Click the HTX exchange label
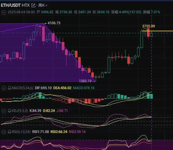This screenshot has height=150, width=173. [x=26, y=5]
